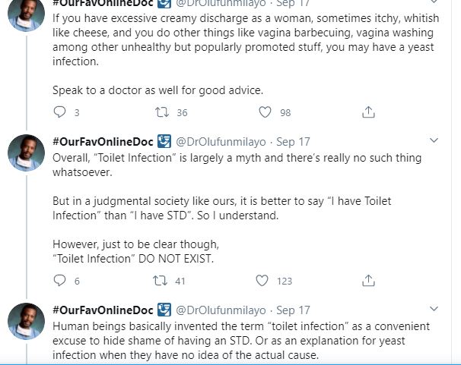Open the #OurFavOnlineDoc name on the second tweet

pos(102,142)
